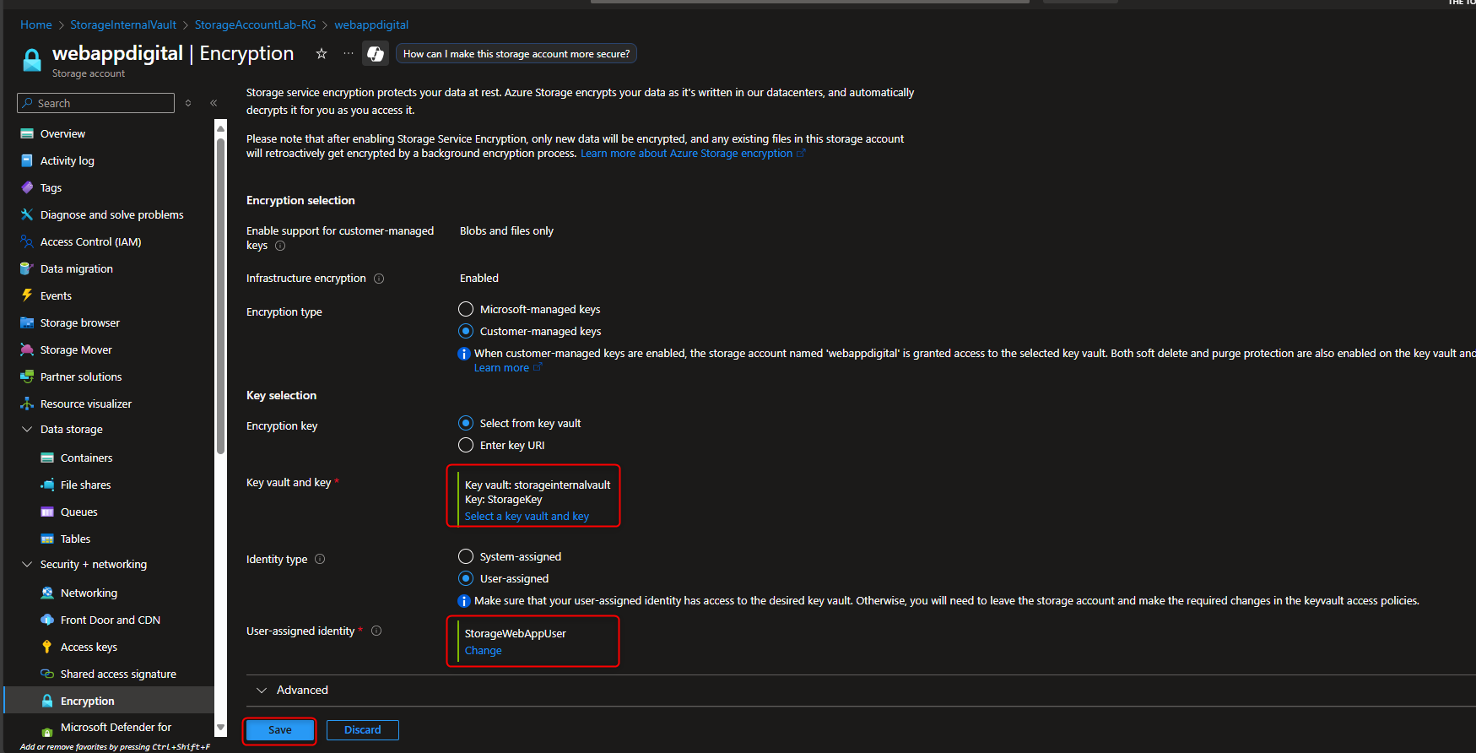
Task: Click the Shared access signature icon
Action: coord(47,674)
